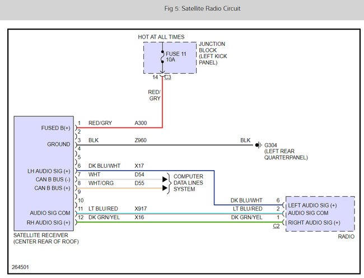
Task: Click circuit code Z960
Action: 141,140
